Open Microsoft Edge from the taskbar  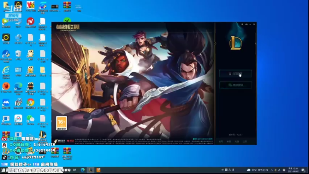[x=83, y=170]
